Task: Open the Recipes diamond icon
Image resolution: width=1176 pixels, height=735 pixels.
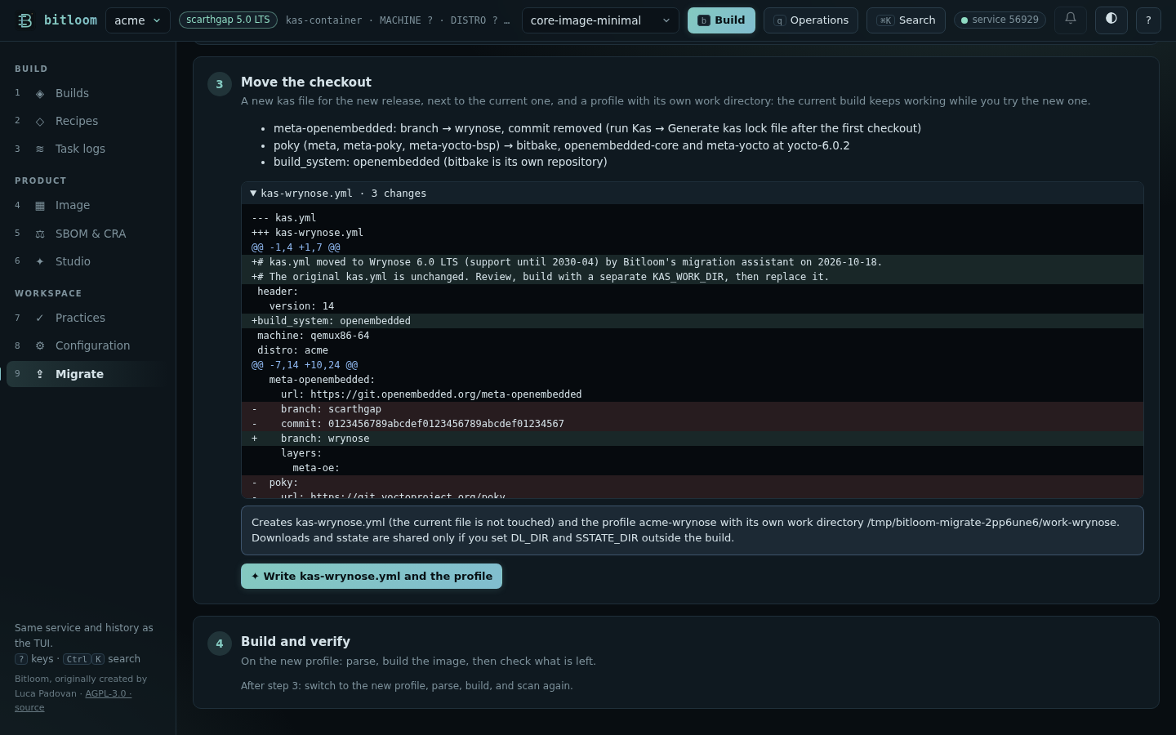Action: 40,122
